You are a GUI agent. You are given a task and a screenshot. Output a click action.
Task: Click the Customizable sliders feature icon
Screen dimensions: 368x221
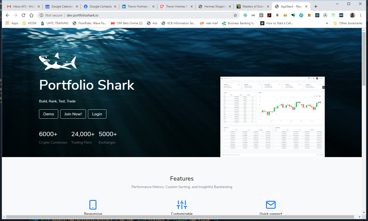182,204
